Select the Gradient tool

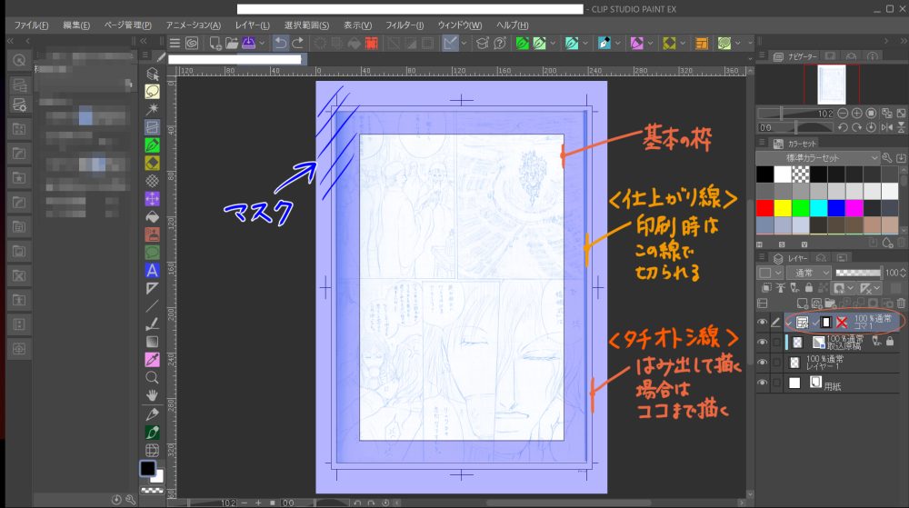pyautogui.click(x=152, y=342)
